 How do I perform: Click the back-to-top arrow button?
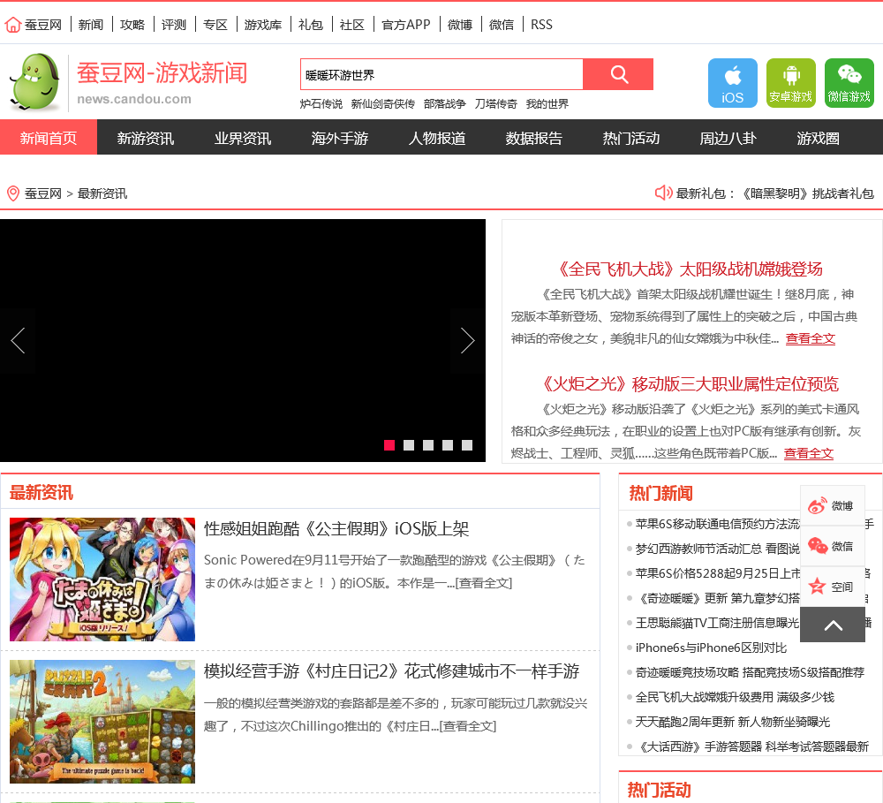tap(833, 625)
